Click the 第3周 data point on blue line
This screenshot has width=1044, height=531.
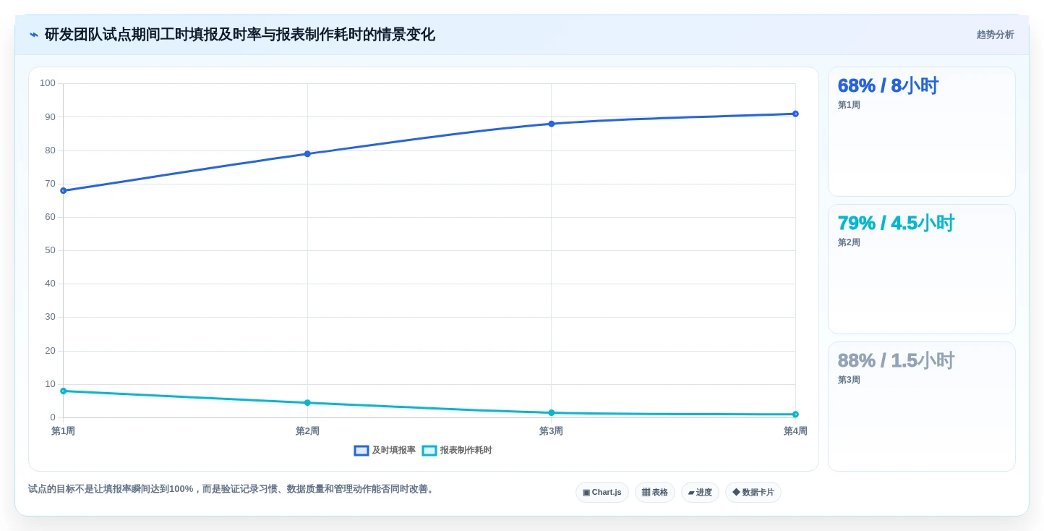552,124
